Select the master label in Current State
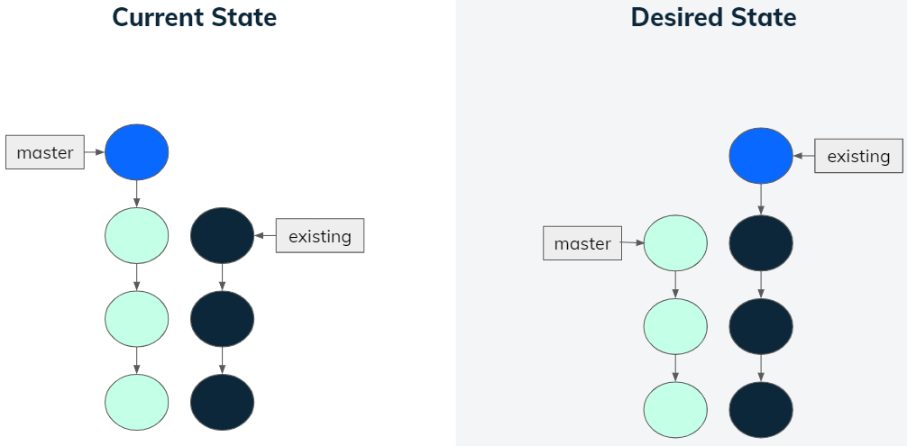 pos(44,152)
